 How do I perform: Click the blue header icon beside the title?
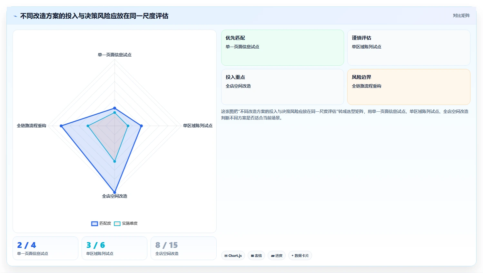click(15, 16)
